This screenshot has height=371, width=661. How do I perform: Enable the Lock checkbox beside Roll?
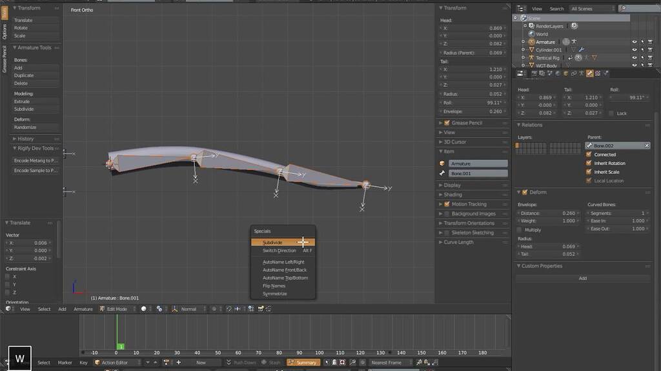[x=611, y=113]
